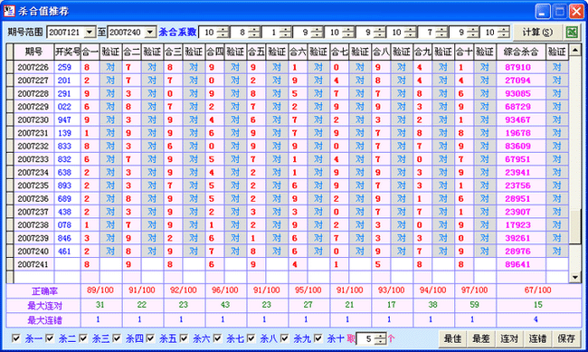Click the 连错 button
Image resolution: width=588 pixels, height=352 pixels.
tap(537, 338)
